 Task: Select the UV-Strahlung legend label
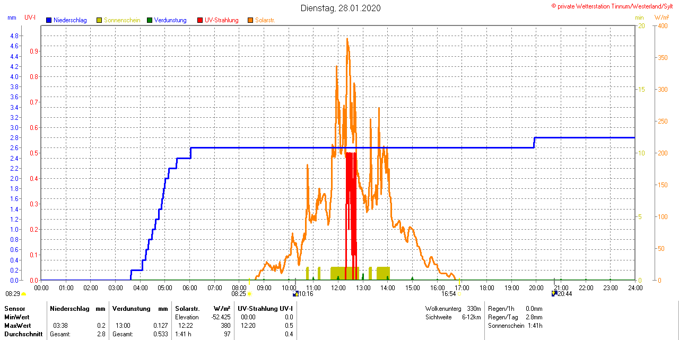pyautogui.click(x=222, y=20)
